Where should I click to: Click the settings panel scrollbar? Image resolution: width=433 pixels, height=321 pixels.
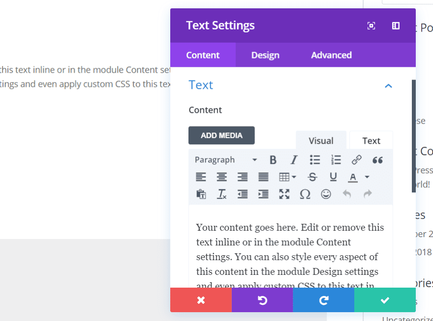pos(414,136)
